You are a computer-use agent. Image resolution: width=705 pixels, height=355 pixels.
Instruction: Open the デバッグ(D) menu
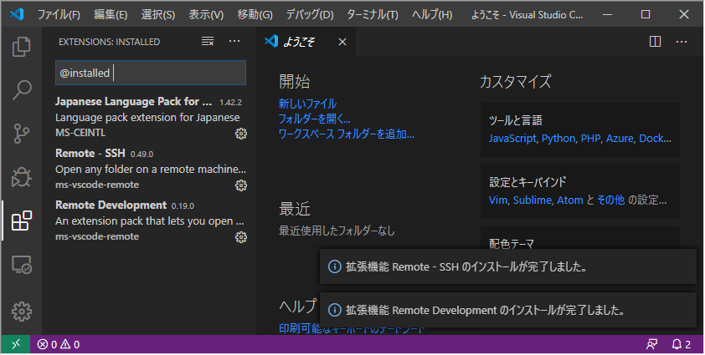click(x=310, y=15)
